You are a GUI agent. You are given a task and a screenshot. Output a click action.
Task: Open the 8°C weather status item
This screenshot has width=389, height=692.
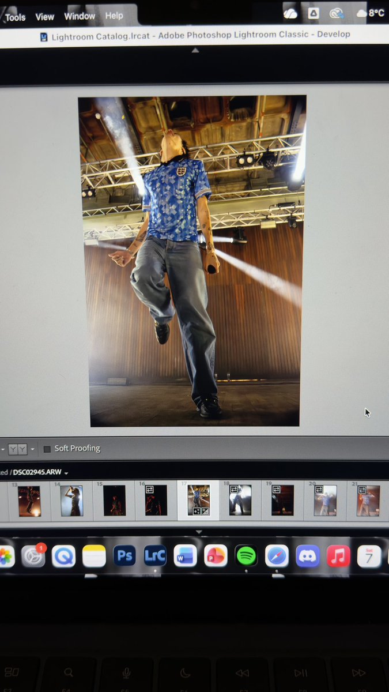tap(371, 13)
